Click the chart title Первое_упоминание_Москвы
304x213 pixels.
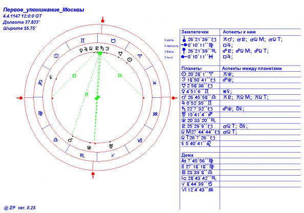44,10
